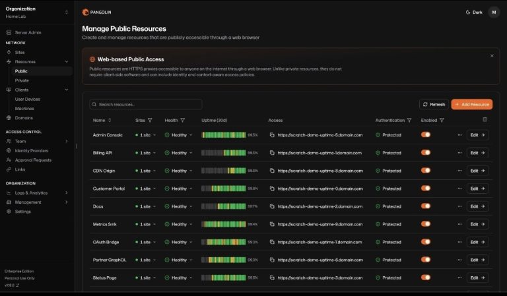Open more actions for Docs row
Image resolution: width=507 pixels, height=296 pixels.
tap(459, 206)
